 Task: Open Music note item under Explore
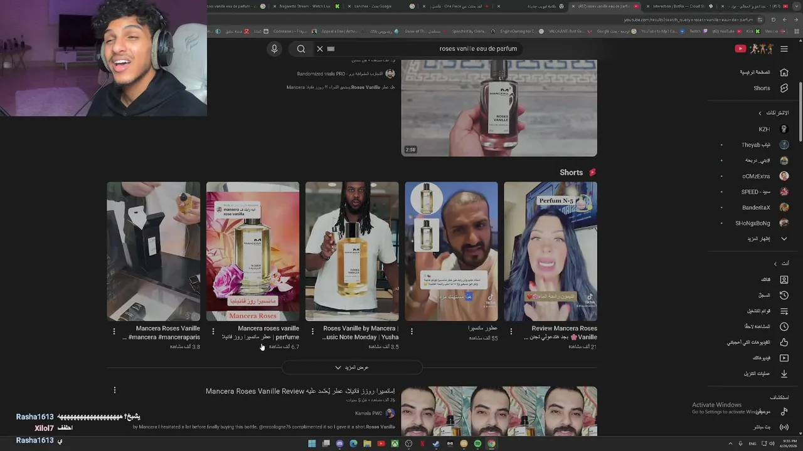771,412
